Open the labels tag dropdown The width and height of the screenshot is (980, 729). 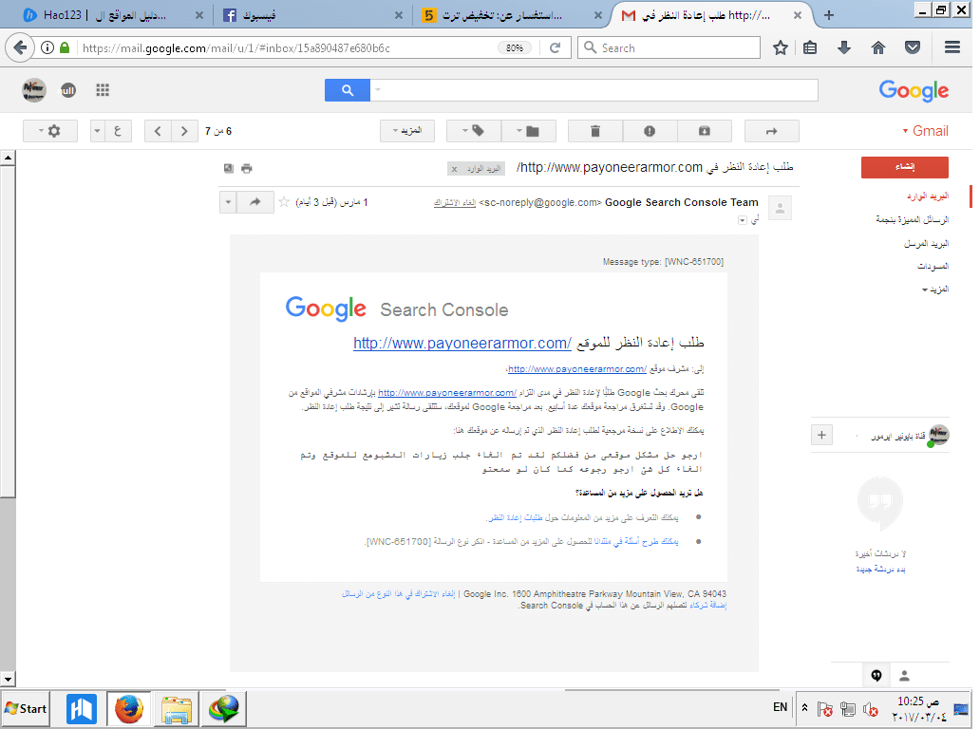coord(473,131)
